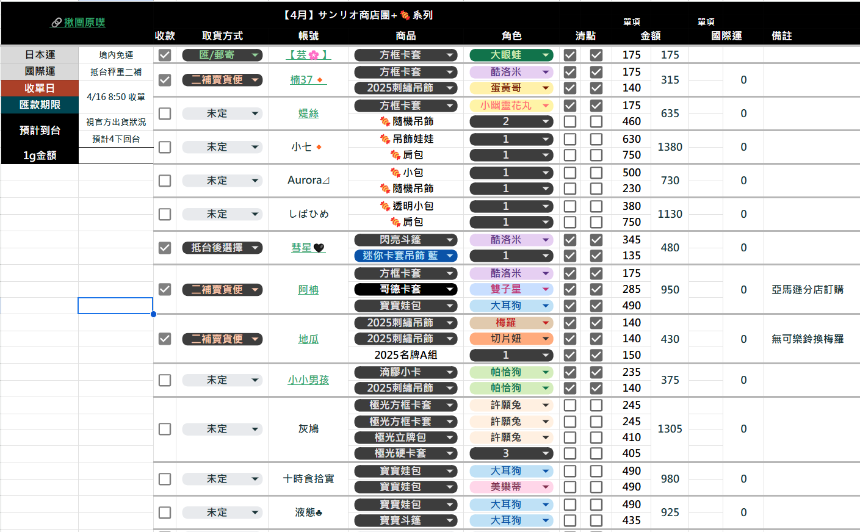Screen dimensions: 860x532
Task: Click the blue-outlined selected empty cell
Action: (115, 306)
